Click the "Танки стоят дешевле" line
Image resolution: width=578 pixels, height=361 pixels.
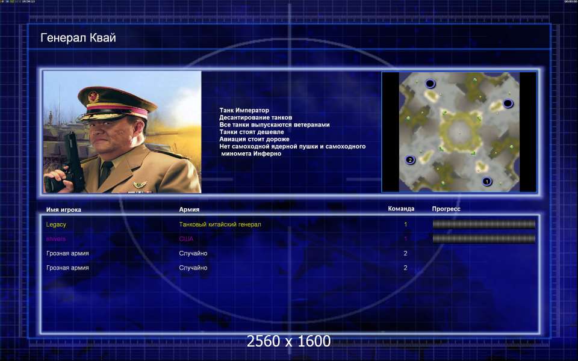252,132
